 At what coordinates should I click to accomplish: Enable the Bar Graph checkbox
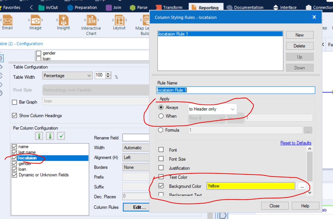(14, 102)
